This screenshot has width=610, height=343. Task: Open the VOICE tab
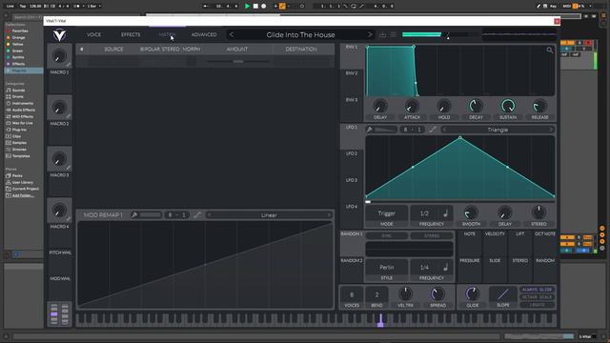point(93,34)
